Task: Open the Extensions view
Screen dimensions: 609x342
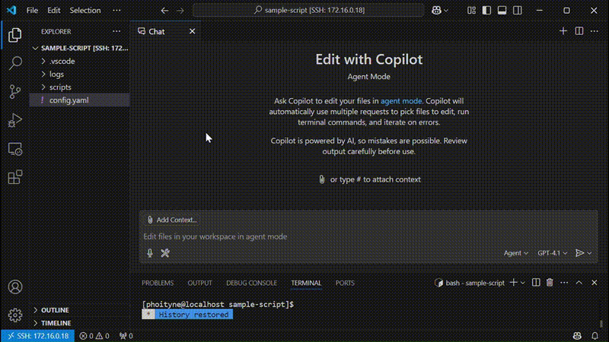Action: (x=14, y=177)
